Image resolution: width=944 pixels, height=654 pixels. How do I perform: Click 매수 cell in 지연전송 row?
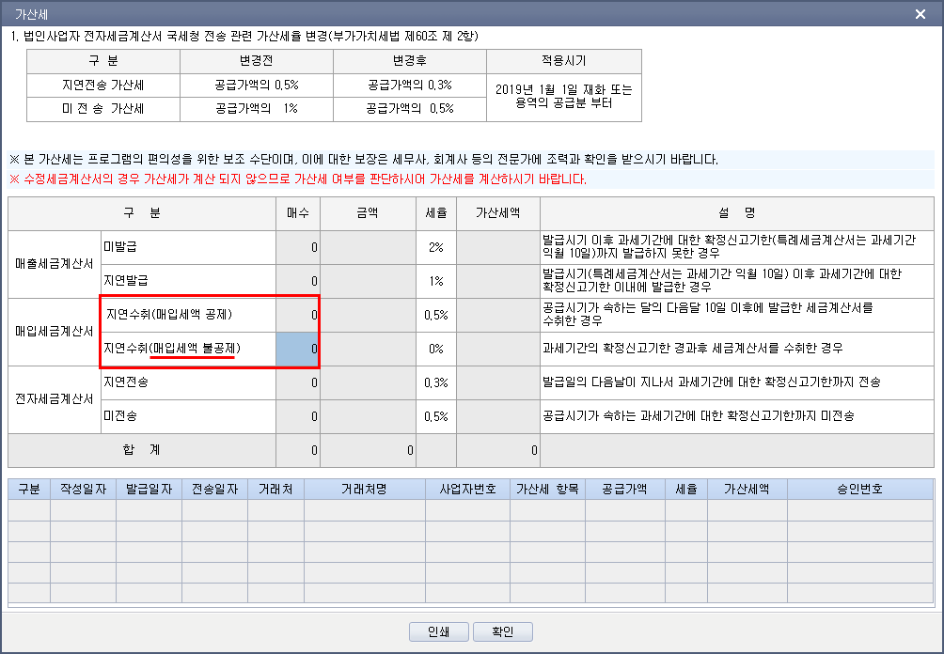[298, 382]
